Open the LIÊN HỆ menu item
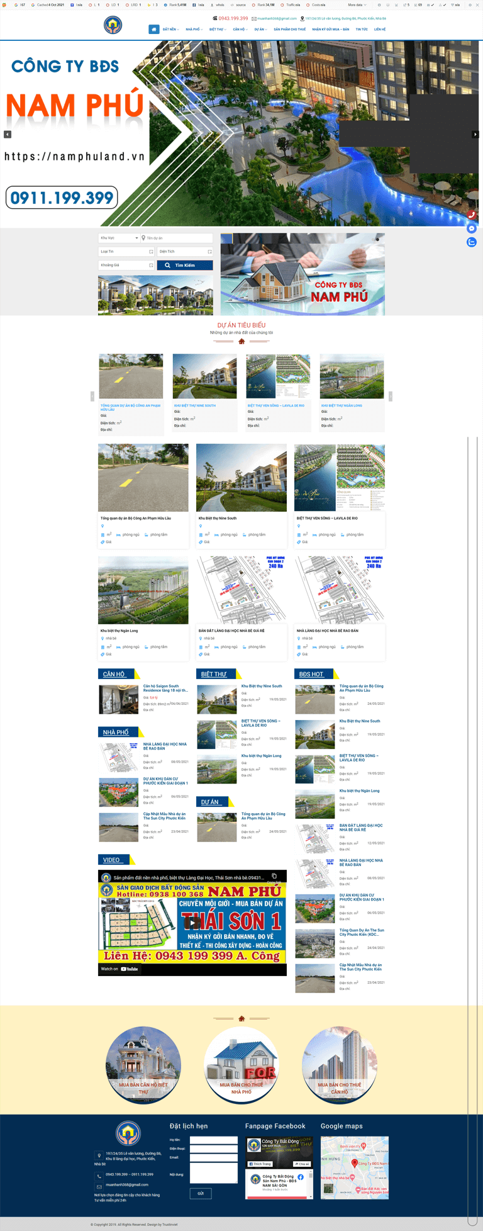This screenshot has height=1231, width=483. [380, 29]
